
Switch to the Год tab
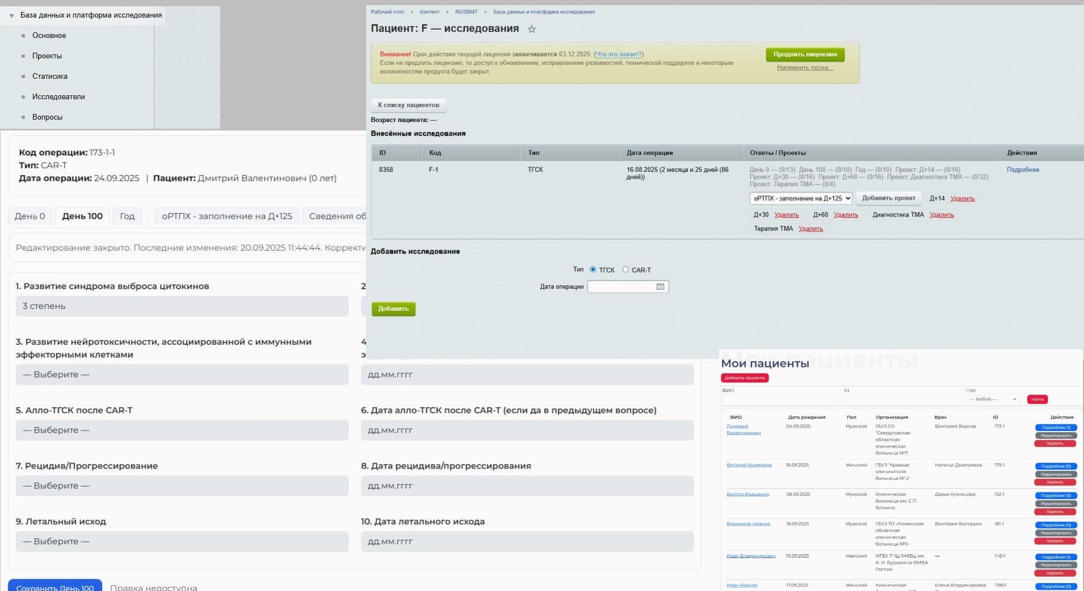(x=127, y=216)
